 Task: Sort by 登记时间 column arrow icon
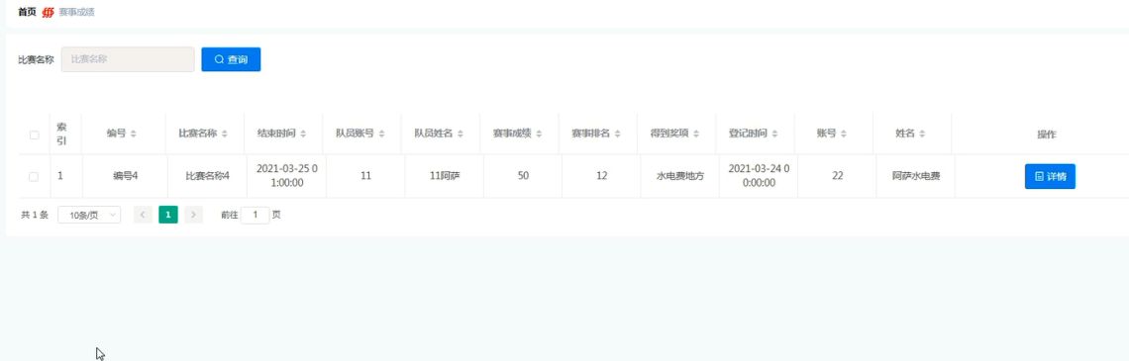774,134
